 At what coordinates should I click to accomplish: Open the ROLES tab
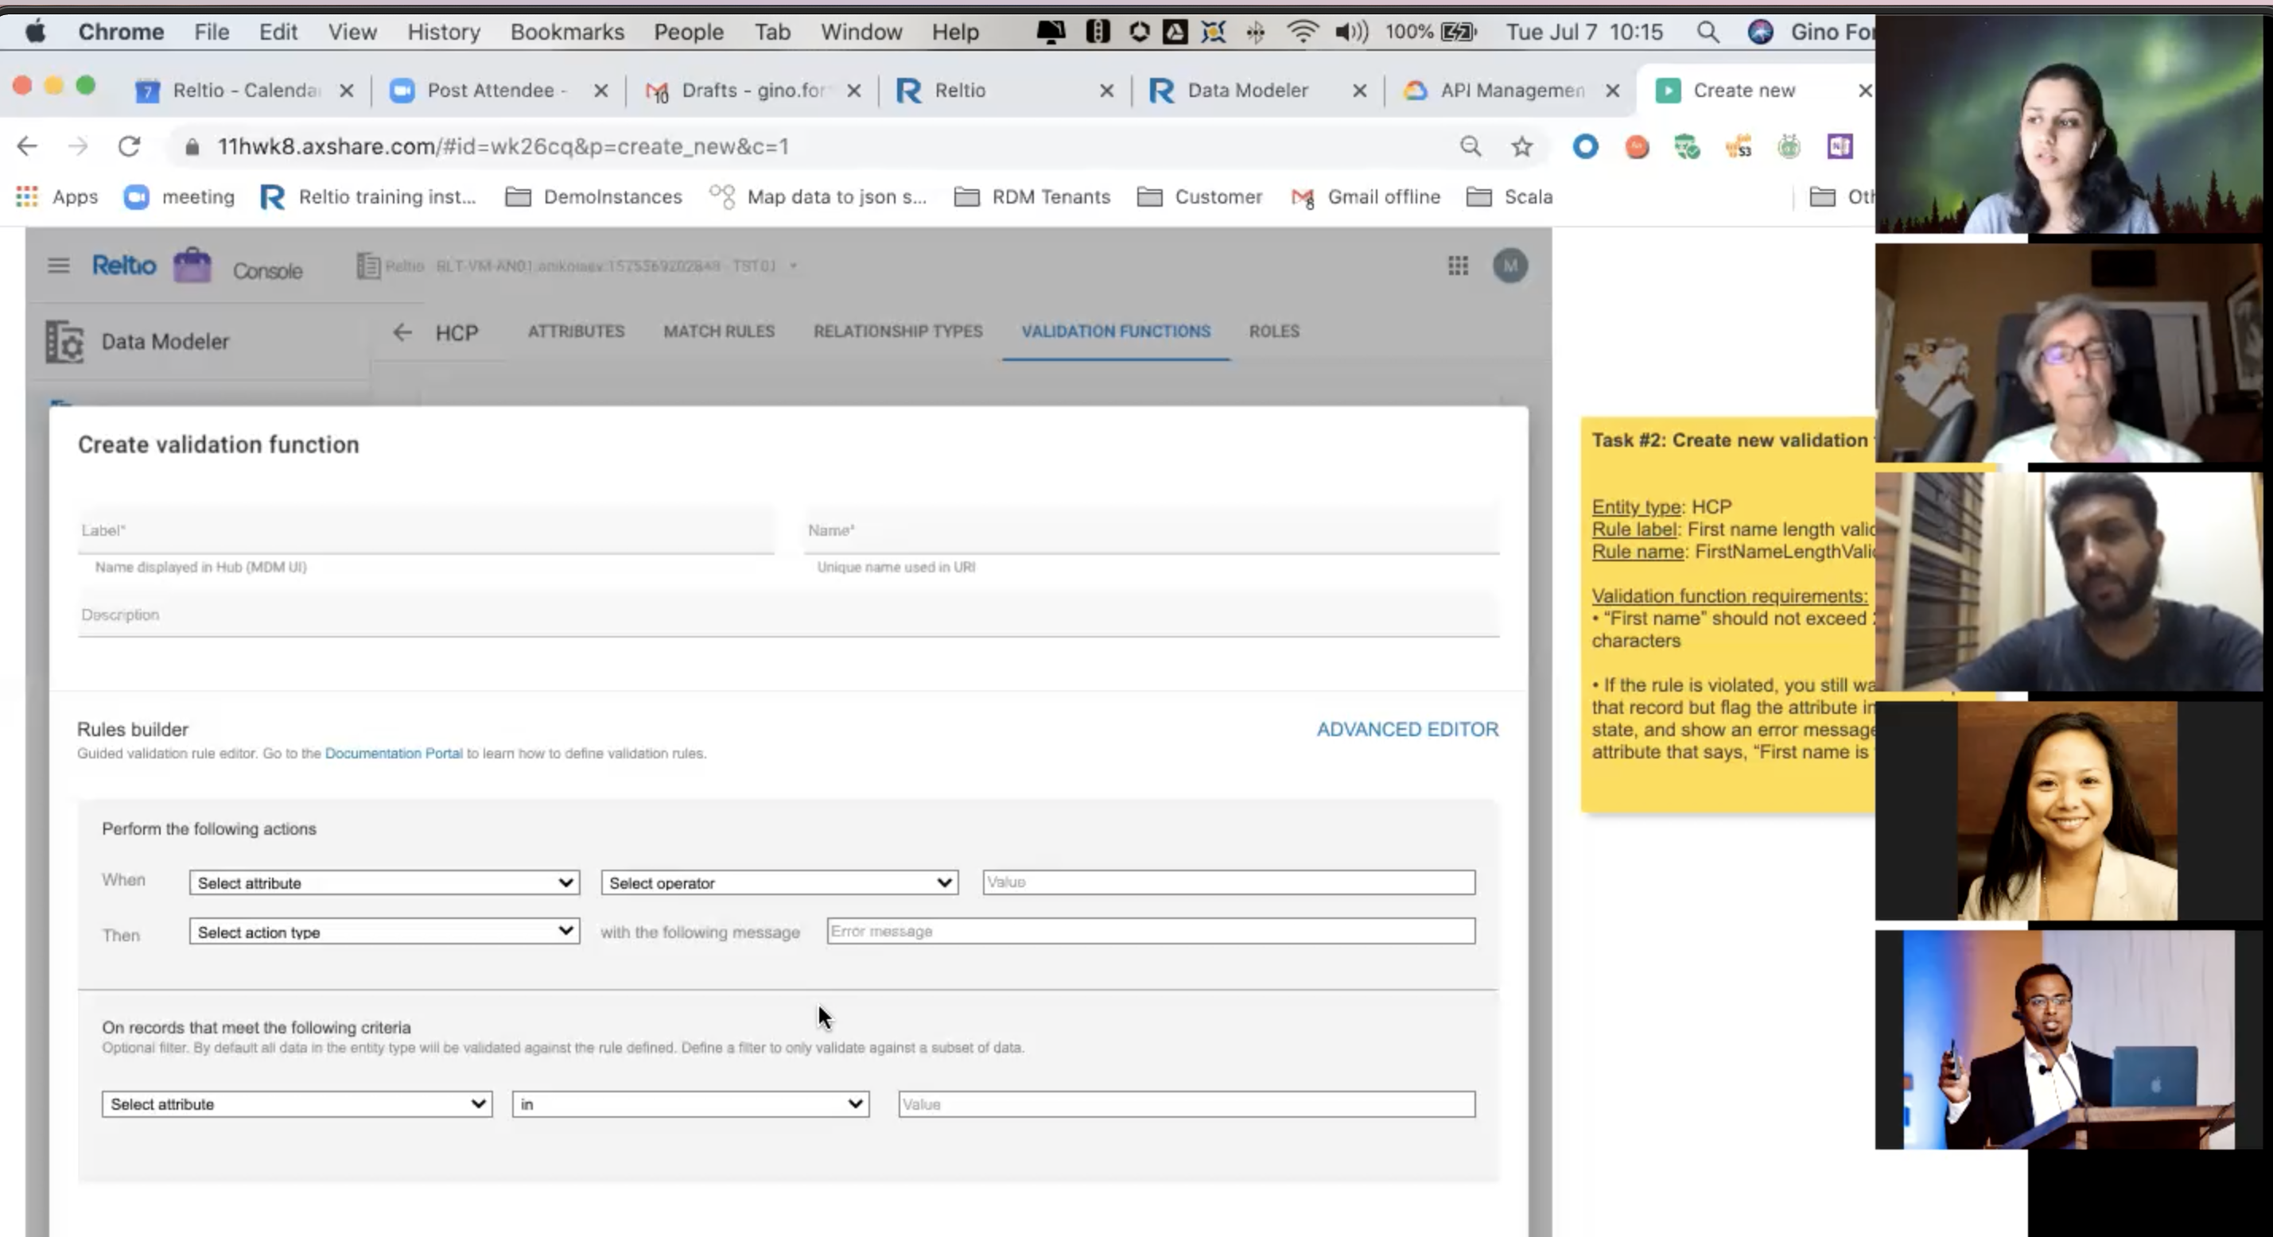[1273, 332]
